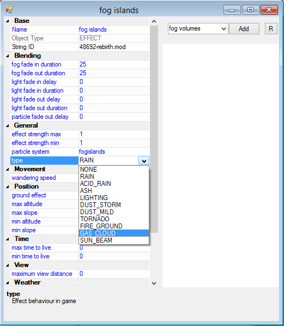Viewport: 284px width, 326px height.
Task: Collapse the Weather section
Action: click(x=8, y=282)
